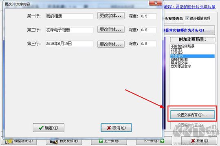
Task: Click 选择其它视频作为片头(B) button
Action: pyautogui.click(x=189, y=30)
